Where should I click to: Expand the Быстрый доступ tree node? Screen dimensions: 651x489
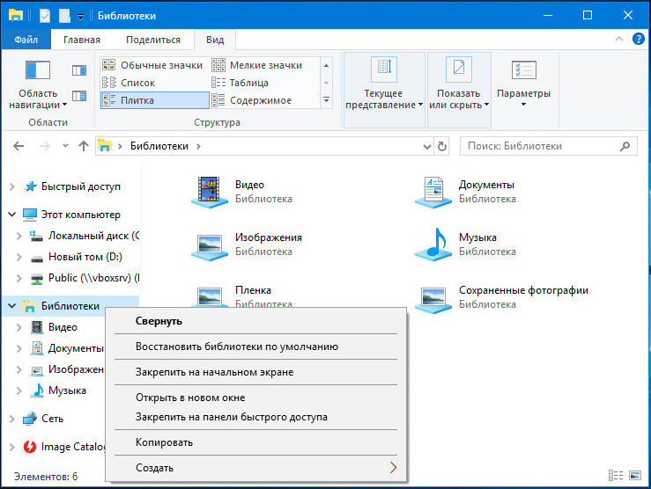point(11,186)
